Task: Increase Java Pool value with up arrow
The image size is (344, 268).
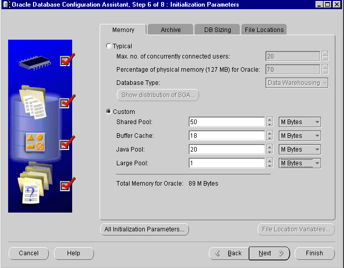Action: tap(269, 147)
